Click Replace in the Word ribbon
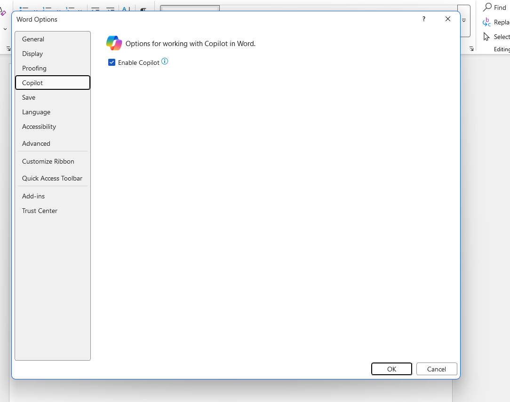 496,22
